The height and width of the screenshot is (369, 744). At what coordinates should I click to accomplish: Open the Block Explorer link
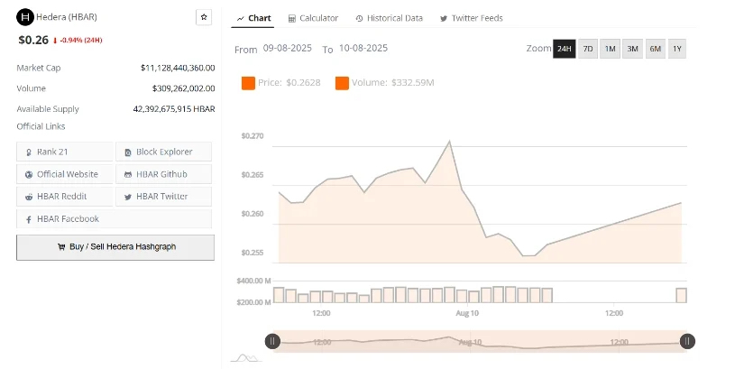(x=164, y=152)
